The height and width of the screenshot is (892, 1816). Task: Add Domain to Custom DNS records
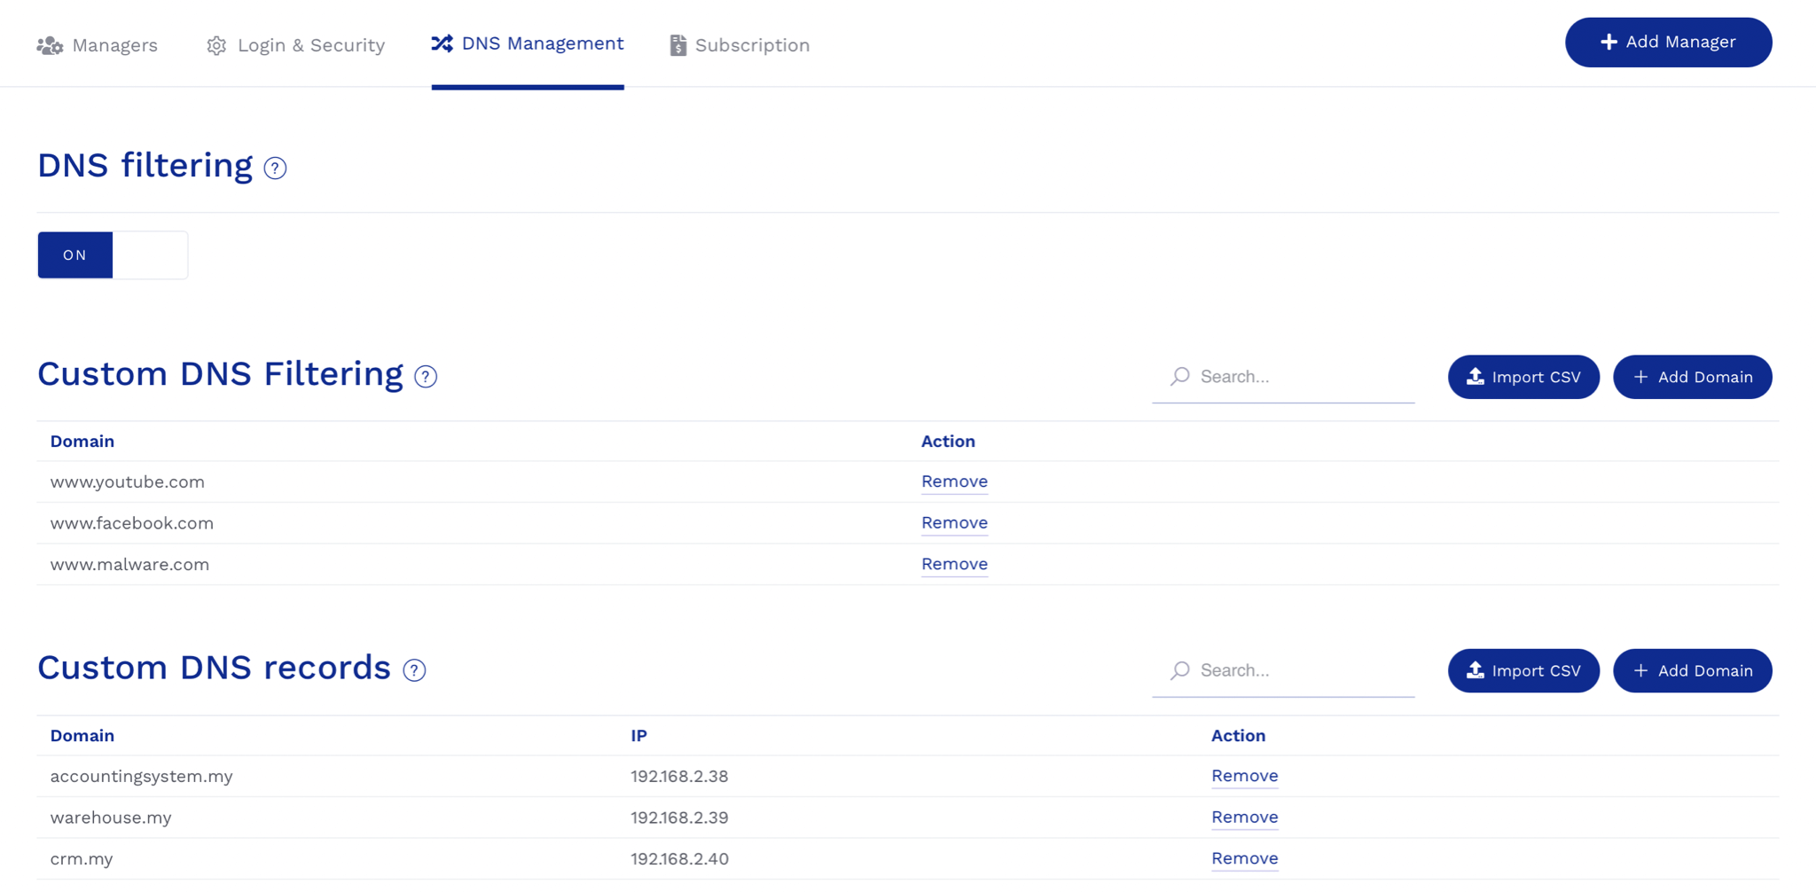(x=1692, y=670)
